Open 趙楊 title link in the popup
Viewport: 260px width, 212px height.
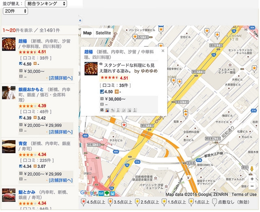pos(89,52)
